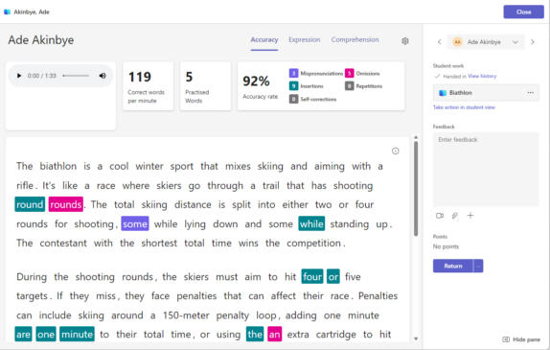The height and width of the screenshot is (350, 550).
Task: Open the Biathlon assignment more options ellipsis
Action: [531, 93]
